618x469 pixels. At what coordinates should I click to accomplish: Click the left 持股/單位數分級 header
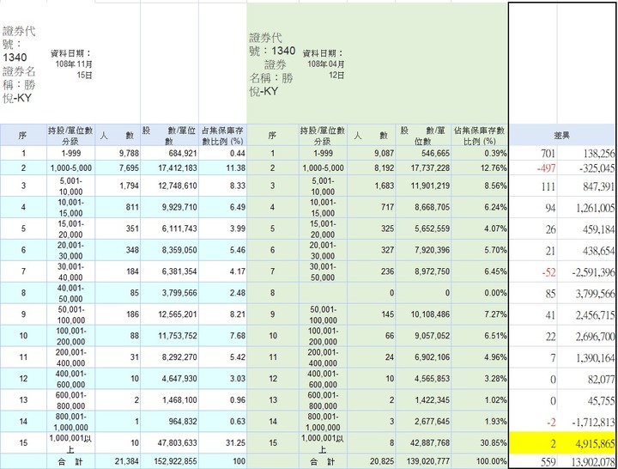coord(71,136)
